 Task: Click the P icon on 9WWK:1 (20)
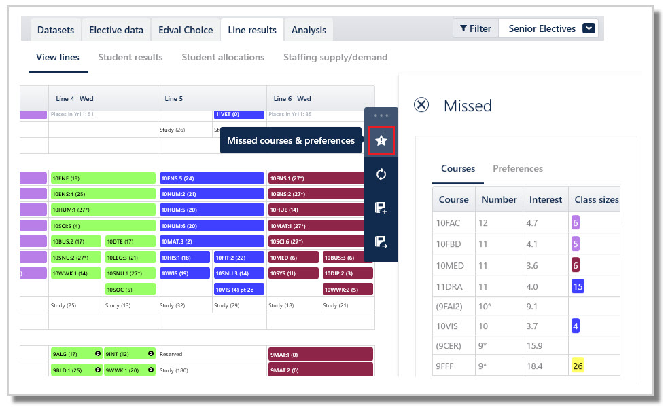pyautogui.click(x=151, y=370)
